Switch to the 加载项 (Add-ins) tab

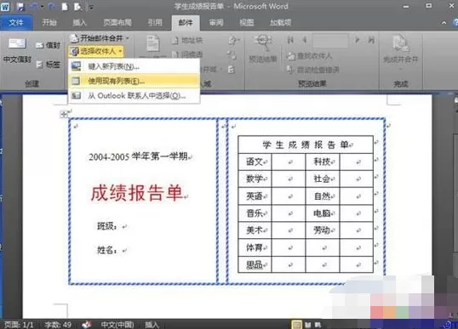click(x=280, y=22)
